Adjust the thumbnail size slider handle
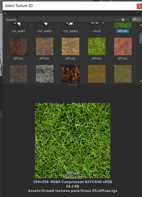 pyautogui.click(x=123, y=20)
